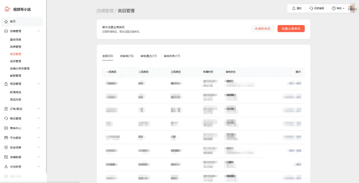Switch to the 审核失败(17) tab

[x=172, y=56]
